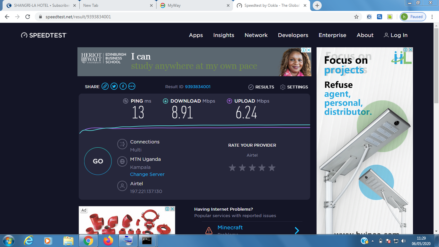This screenshot has height=247, width=439.
Task: Expand the Minecraft problems chevron
Action: pyautogui.click(x=297, y=230)
